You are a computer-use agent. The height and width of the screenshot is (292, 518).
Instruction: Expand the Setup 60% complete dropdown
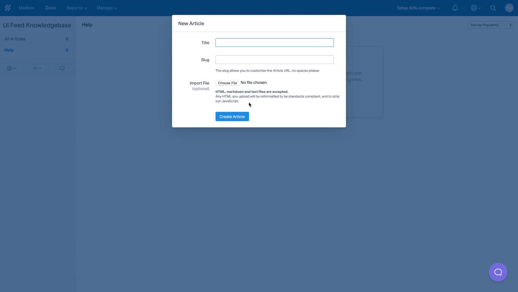pos(418,8)
